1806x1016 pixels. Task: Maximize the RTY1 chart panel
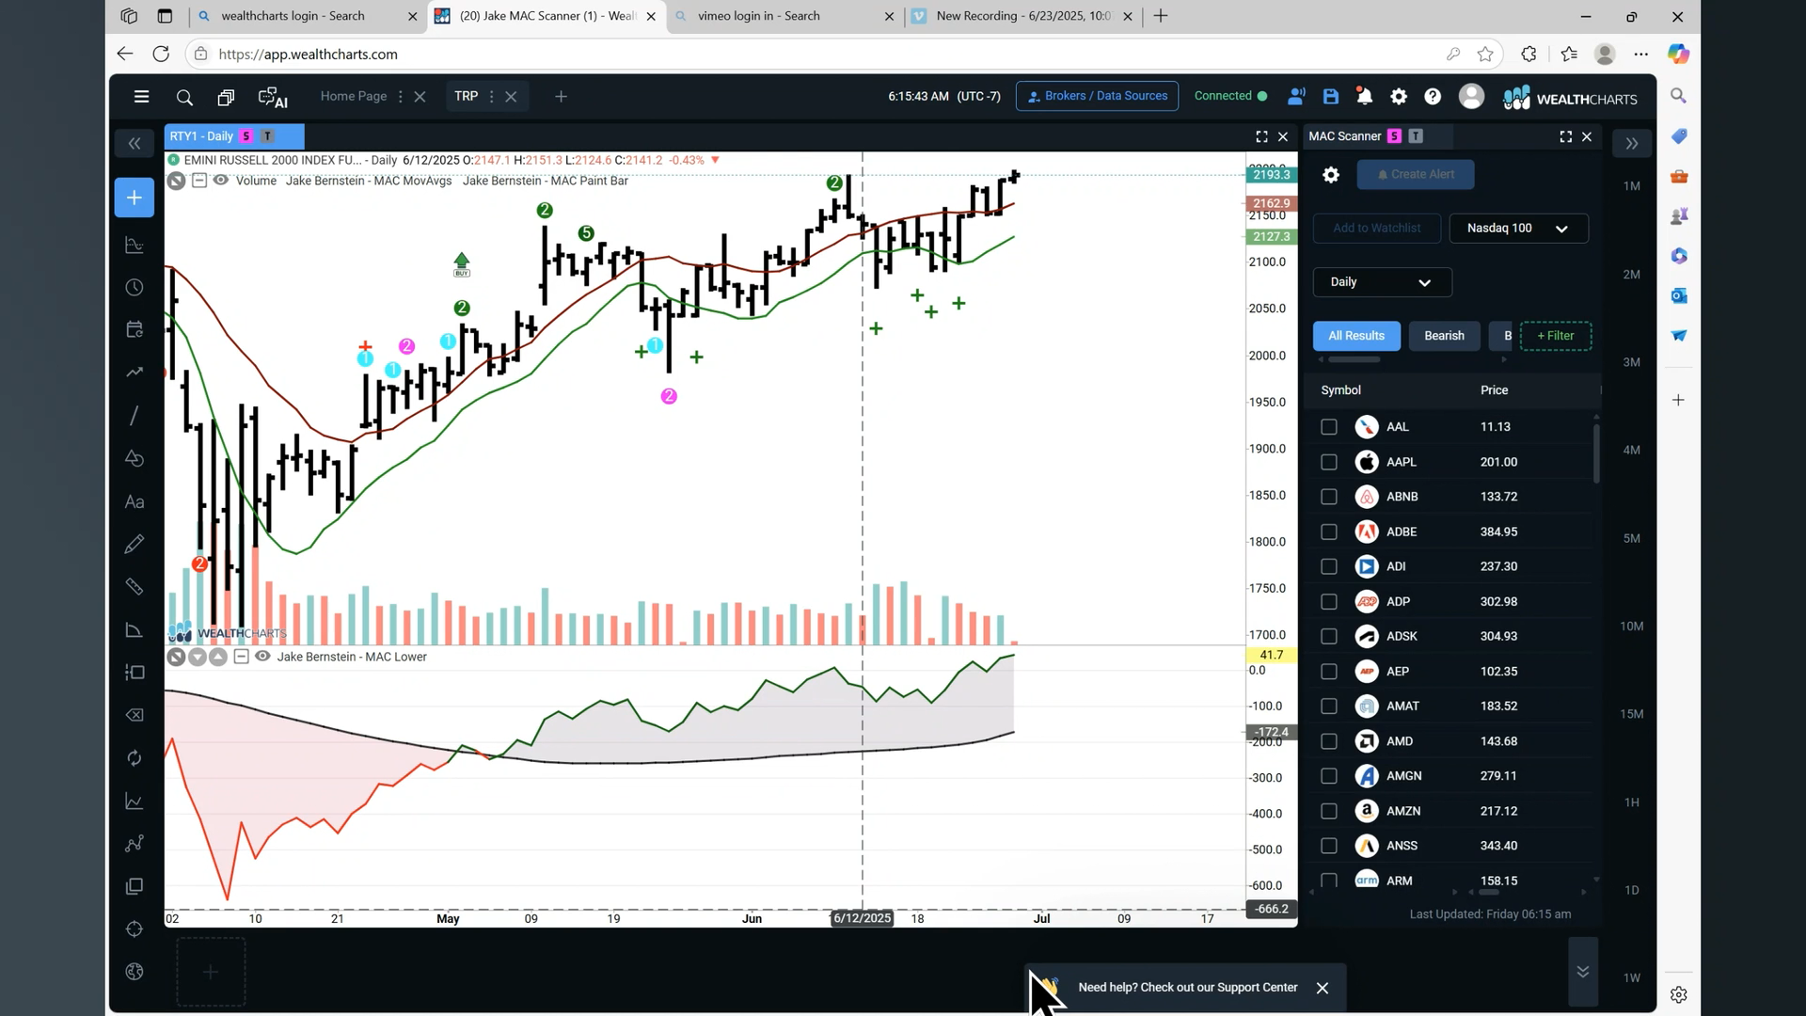click(x=1261, y=136)
